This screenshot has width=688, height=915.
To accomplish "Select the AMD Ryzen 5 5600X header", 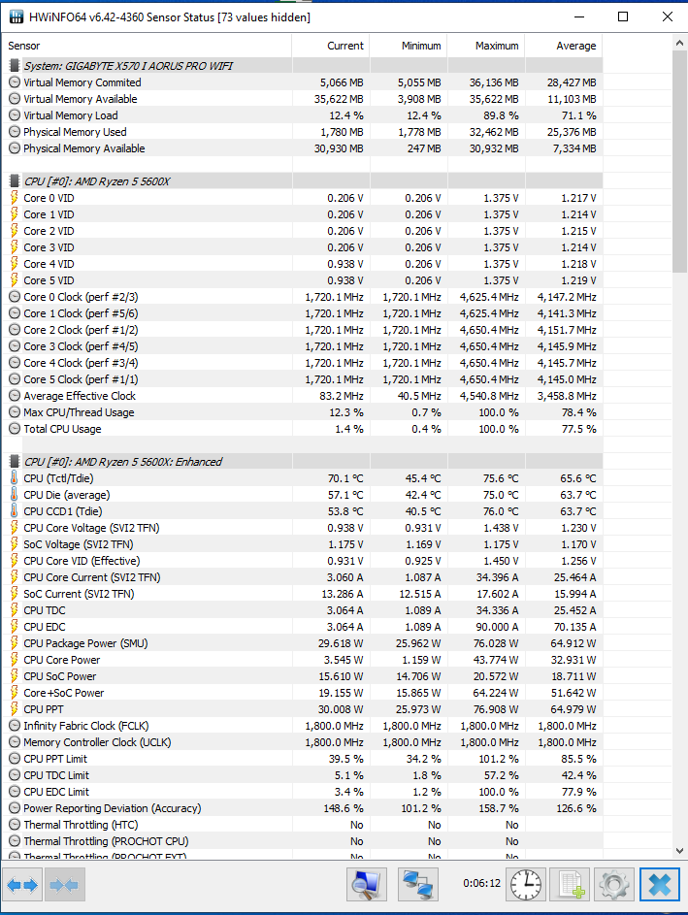I will (96, 181).
